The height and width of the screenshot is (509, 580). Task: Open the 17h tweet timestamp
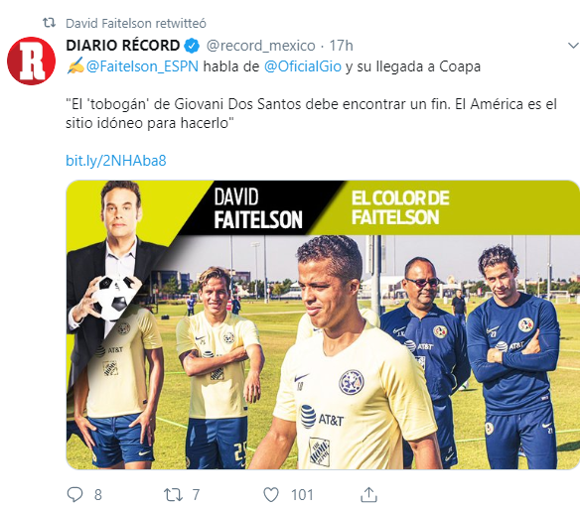click(341, 46)
